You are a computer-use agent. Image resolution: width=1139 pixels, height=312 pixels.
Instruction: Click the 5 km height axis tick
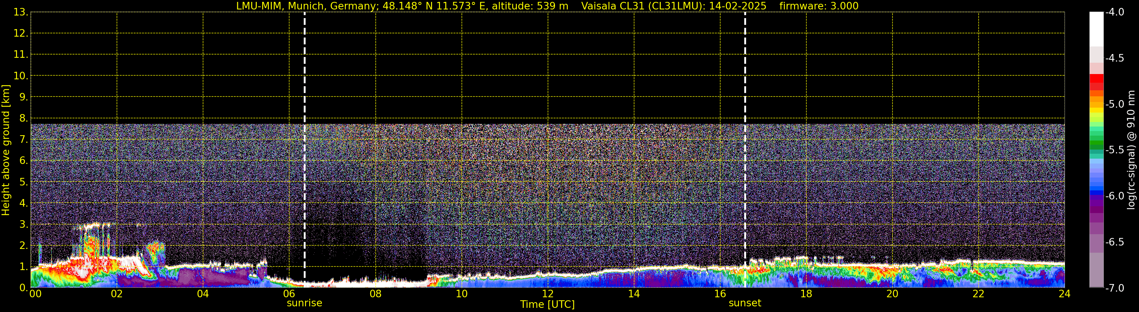coord(23,182)
